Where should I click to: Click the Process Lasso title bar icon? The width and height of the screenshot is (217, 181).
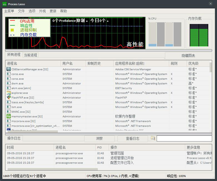tap(4, 4)
